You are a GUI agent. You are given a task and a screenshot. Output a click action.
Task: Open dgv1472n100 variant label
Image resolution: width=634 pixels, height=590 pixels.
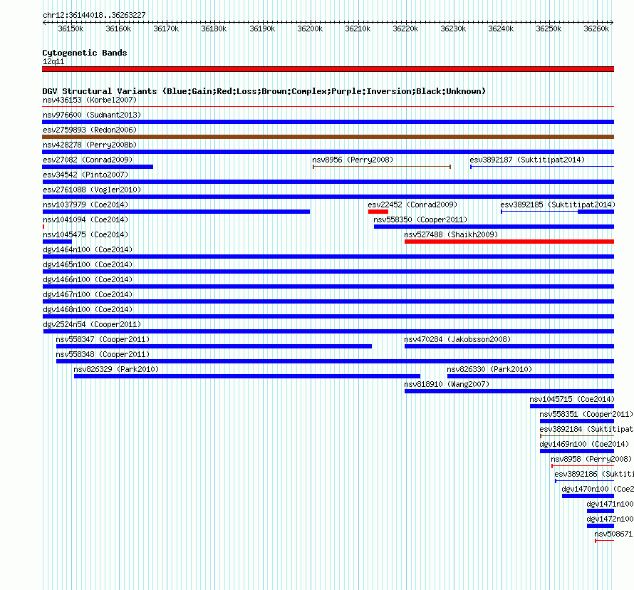610,519
